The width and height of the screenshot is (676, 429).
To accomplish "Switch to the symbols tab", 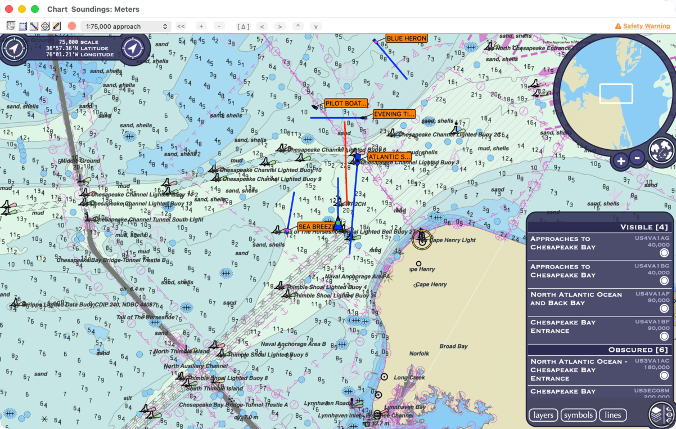I will [578, 415].
